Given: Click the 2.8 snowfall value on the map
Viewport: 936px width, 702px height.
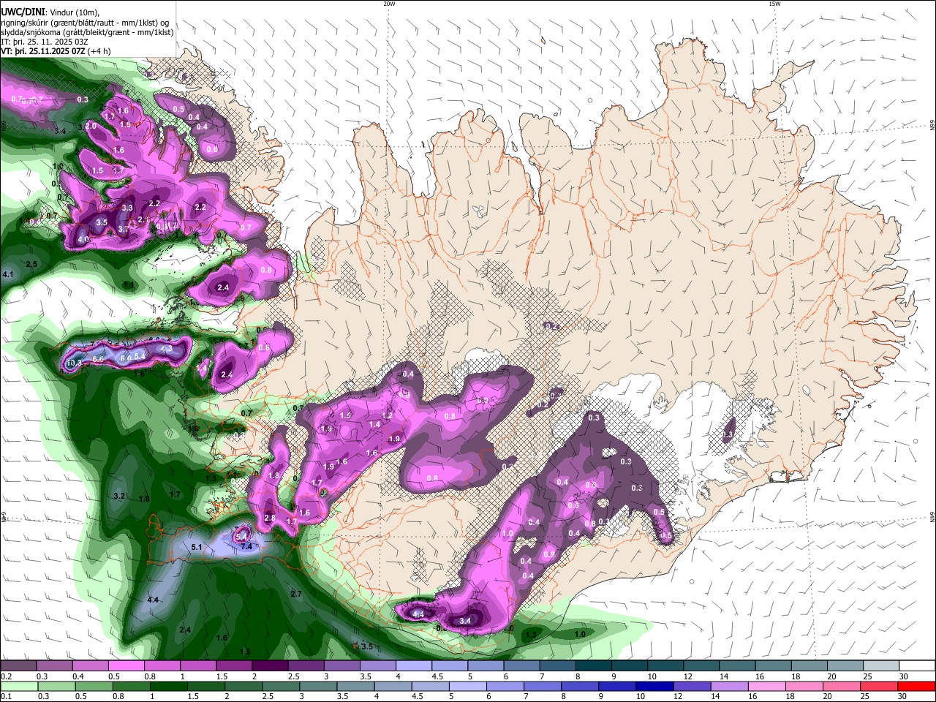Looking at the screenshot, I should coord(269,518).
